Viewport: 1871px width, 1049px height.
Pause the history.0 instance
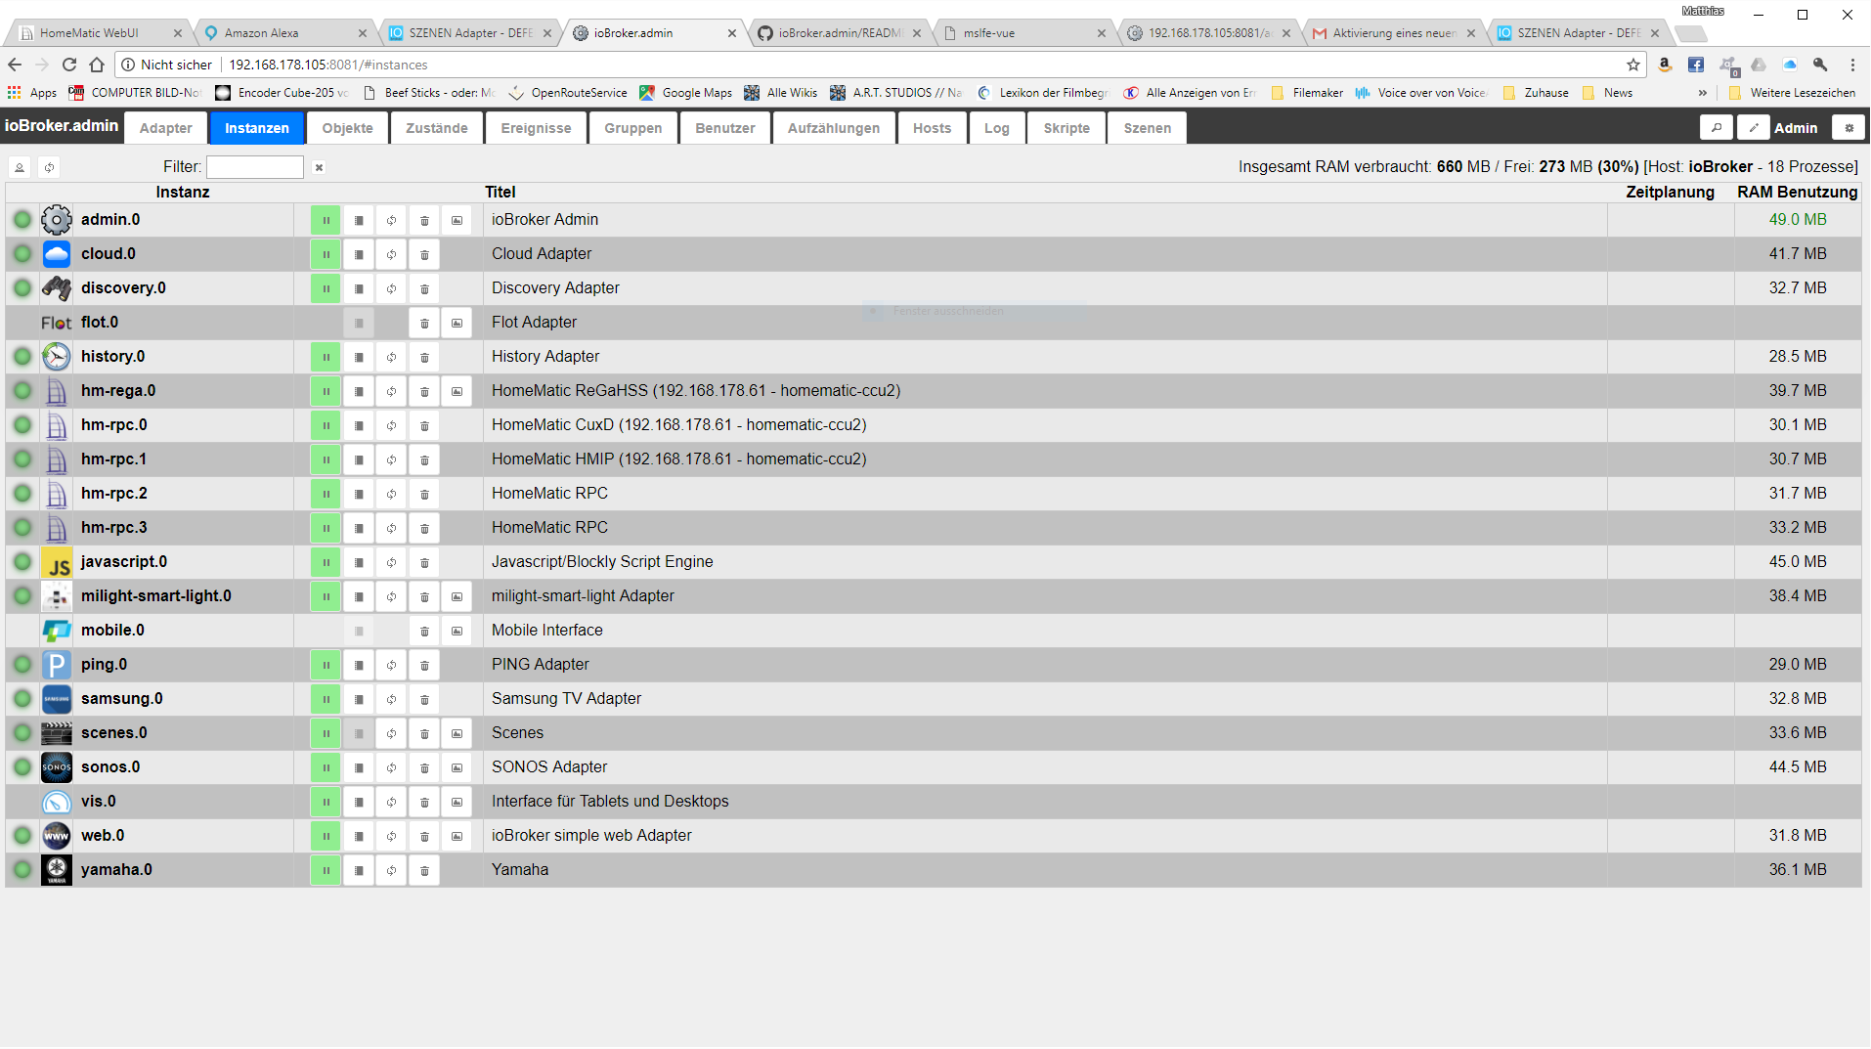click(326, 357)
